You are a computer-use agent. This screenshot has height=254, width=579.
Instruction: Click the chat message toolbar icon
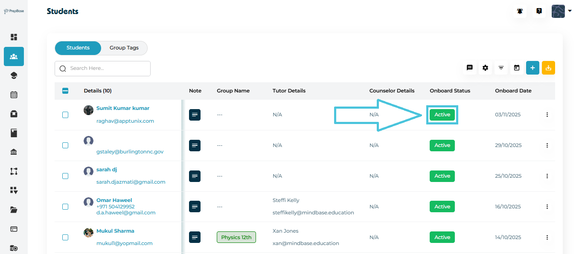tap(469, 68)
